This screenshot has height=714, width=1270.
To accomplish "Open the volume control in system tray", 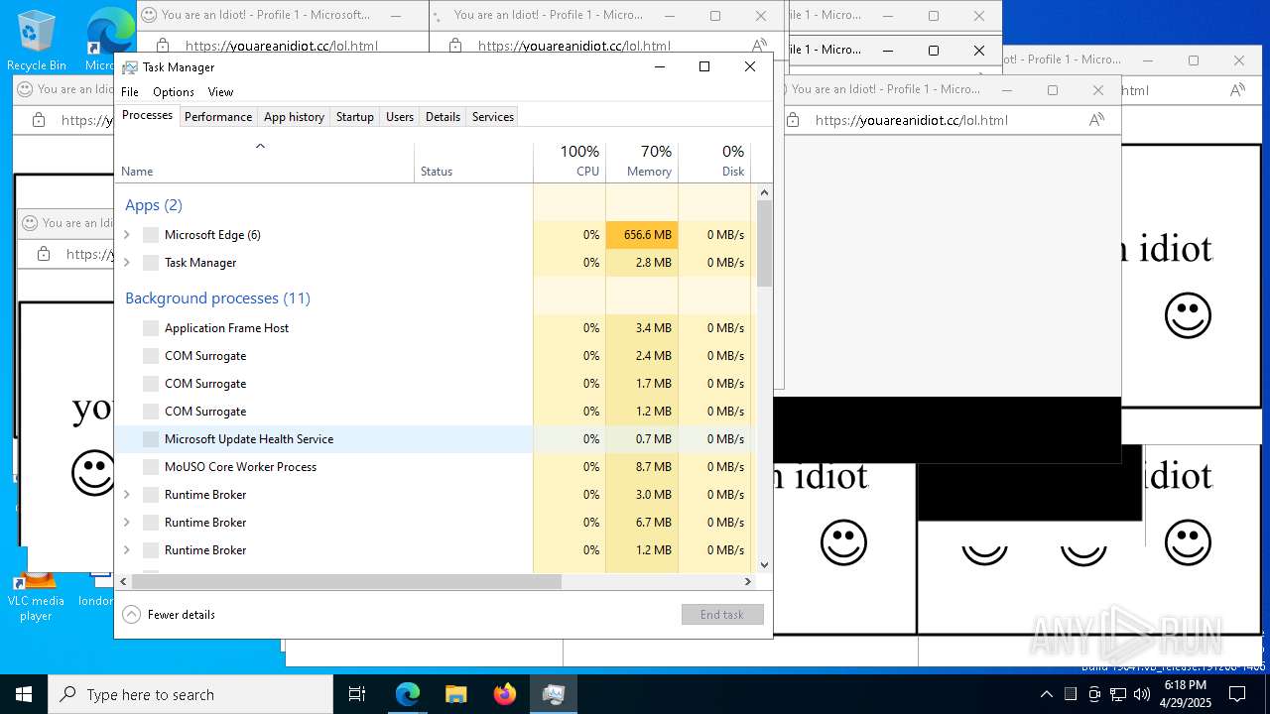I will [x=1142, y=694].
